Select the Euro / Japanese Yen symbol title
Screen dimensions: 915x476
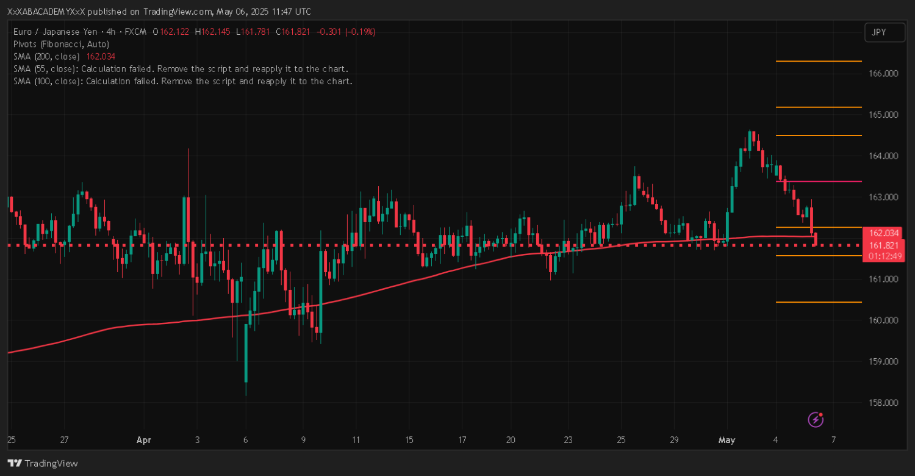55,32
